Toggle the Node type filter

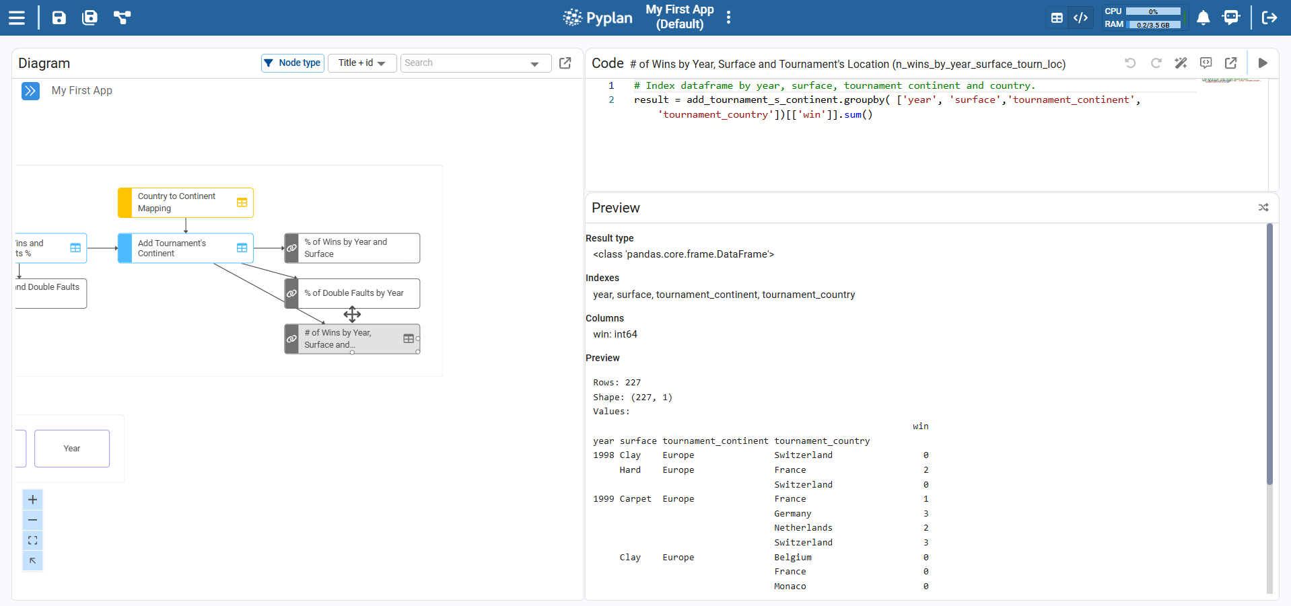[293, 63]
